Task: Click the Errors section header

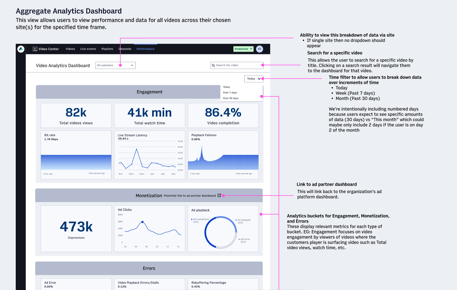Action: 149,268
